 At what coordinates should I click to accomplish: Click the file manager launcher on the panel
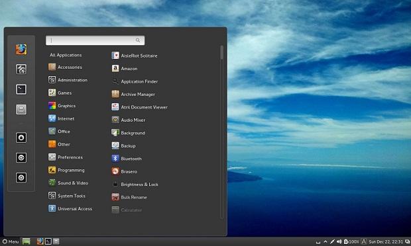pyautogui.click(x=56, y=241)
